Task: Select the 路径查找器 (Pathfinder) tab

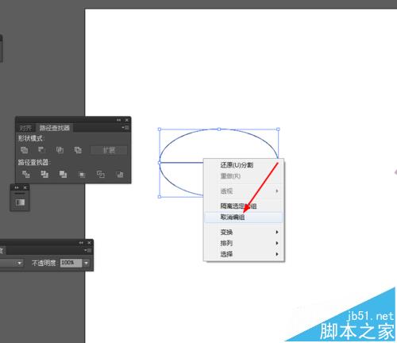Action: [x=55, y=128]
